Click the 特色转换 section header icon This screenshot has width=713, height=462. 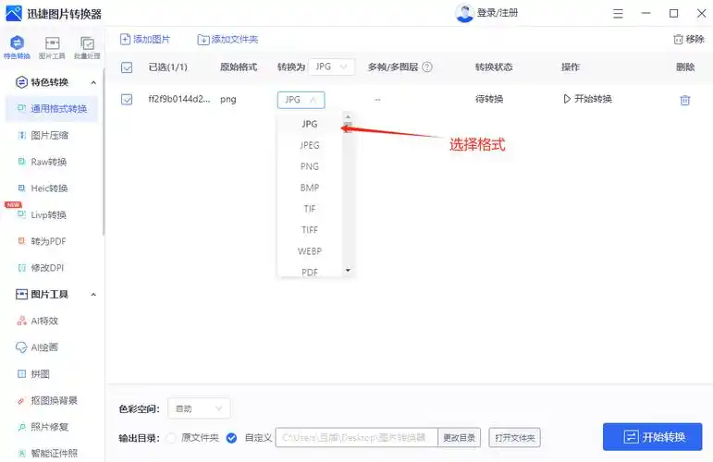click(x=21, y=82)
